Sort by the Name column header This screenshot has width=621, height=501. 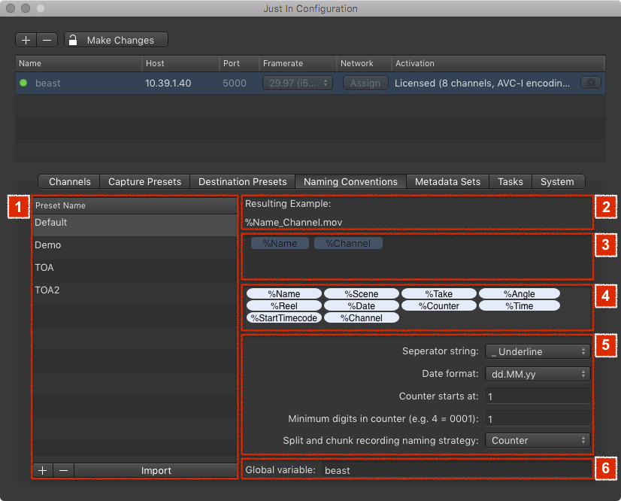(78, 63)
